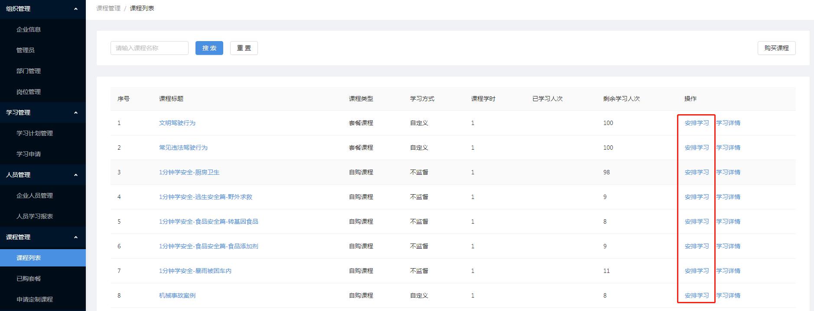Screen dimensions: 814x311
Task: Open 申请定制课程 in sidebar
Action: pos(35,299)
